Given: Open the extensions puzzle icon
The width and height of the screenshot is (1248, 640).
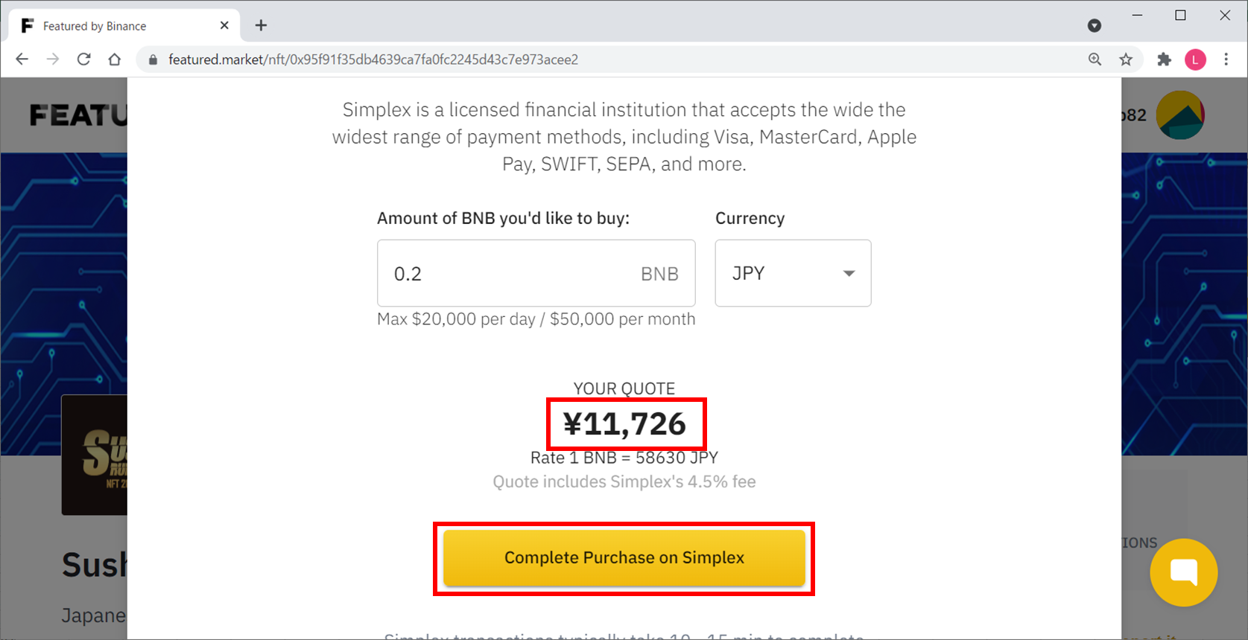Looking at the screenshot, I should click(1164, 60).
